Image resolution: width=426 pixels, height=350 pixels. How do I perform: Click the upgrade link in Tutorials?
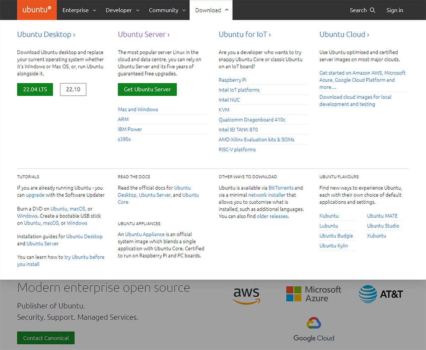click(35, 195)
